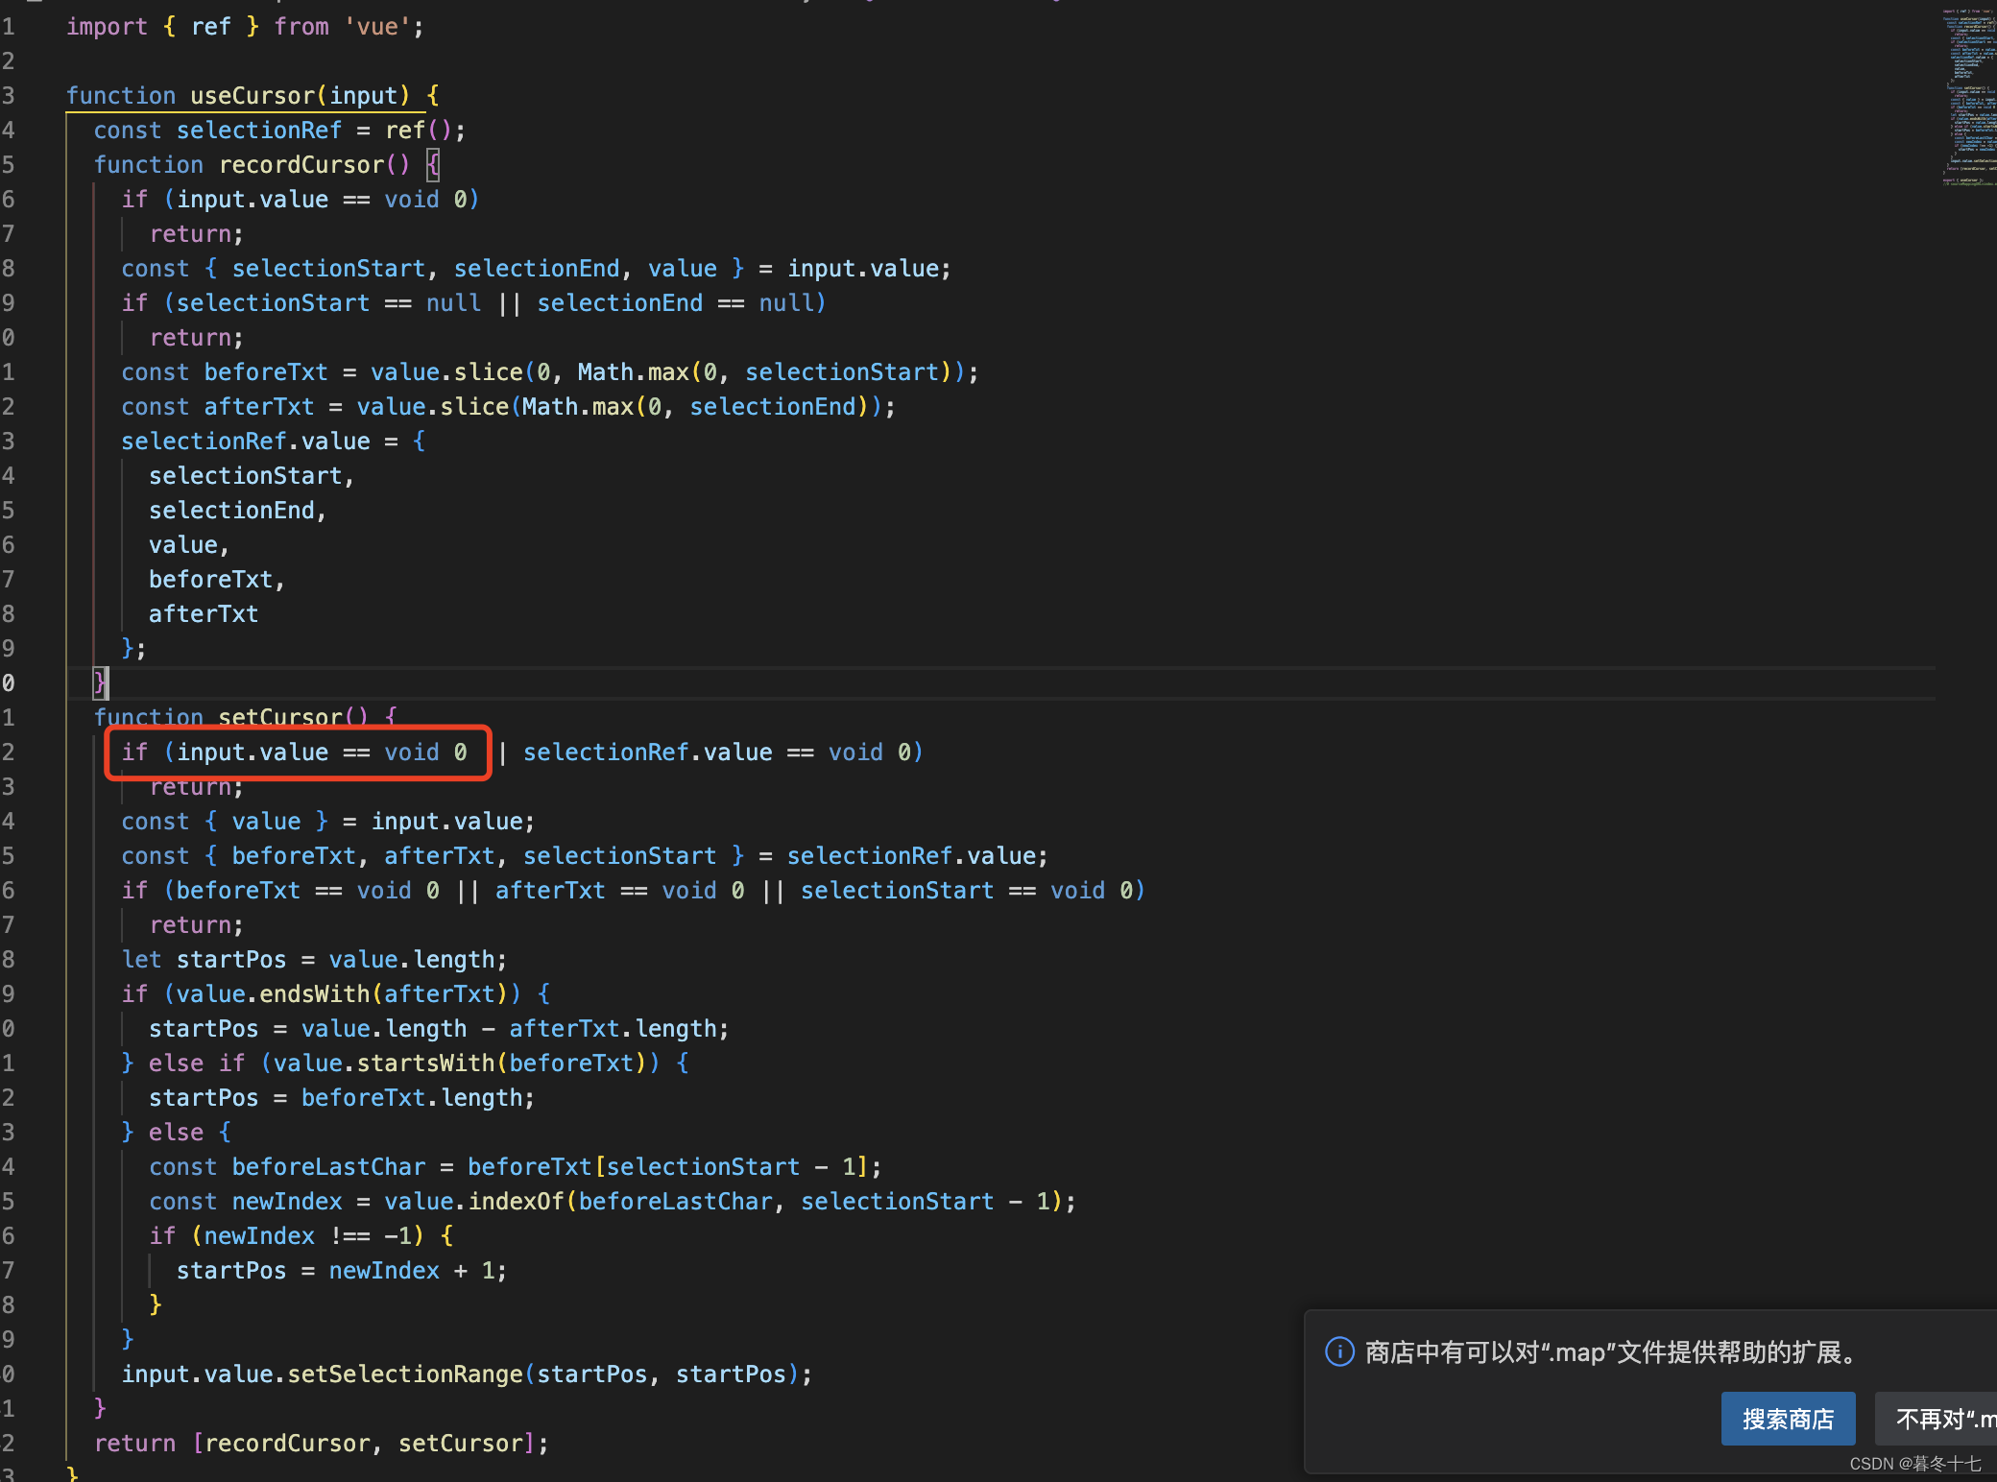
Task: Click Math.max in the beforeTxt line
Action: tap(634, 372)
